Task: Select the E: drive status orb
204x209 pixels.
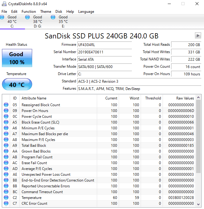Action: 53,17
